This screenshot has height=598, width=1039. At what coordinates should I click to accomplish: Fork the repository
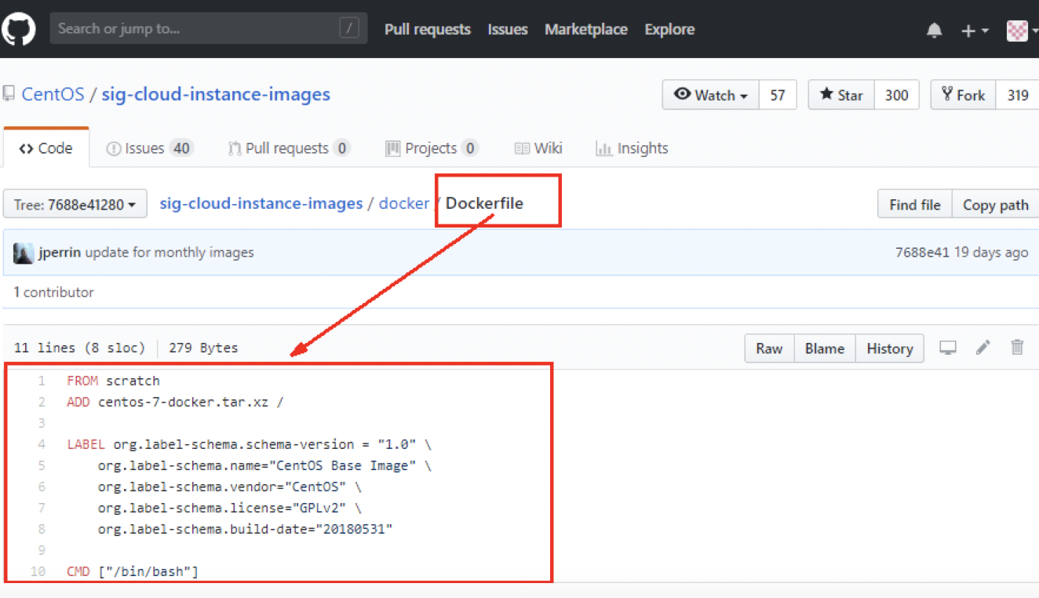point(963,95)
